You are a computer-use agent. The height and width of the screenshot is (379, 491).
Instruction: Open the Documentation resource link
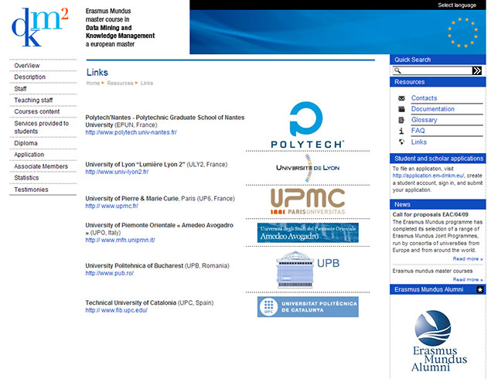433,109
